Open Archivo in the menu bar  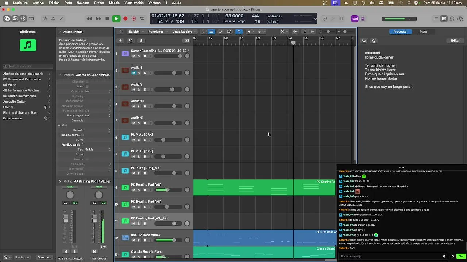point(38,3)
